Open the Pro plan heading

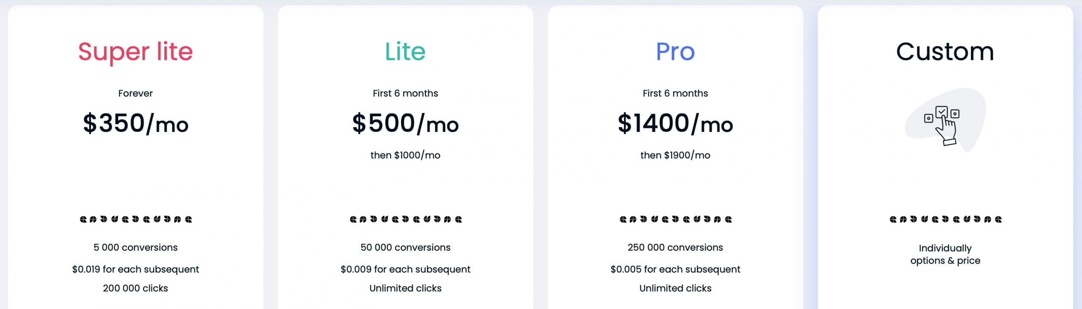click(675, 52)
